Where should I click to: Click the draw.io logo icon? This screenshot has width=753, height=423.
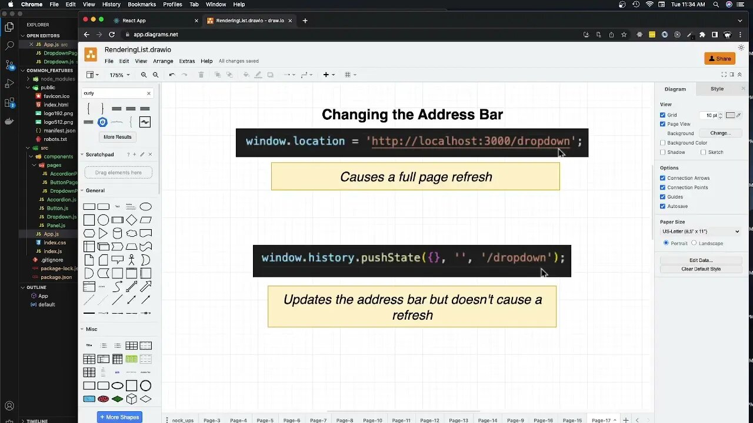tap(91, 55)
